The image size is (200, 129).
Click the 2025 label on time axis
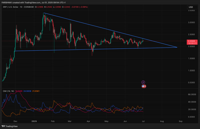coord(34,121)
